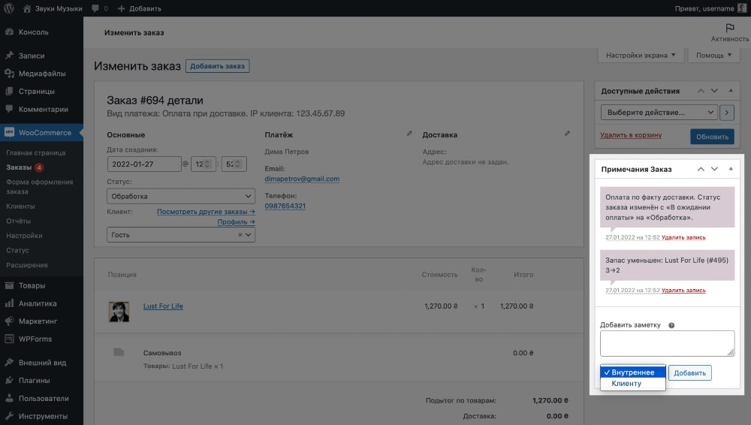Click the Дата создания date field
This screenshot has height=425, width=751.
coord(144,164)
